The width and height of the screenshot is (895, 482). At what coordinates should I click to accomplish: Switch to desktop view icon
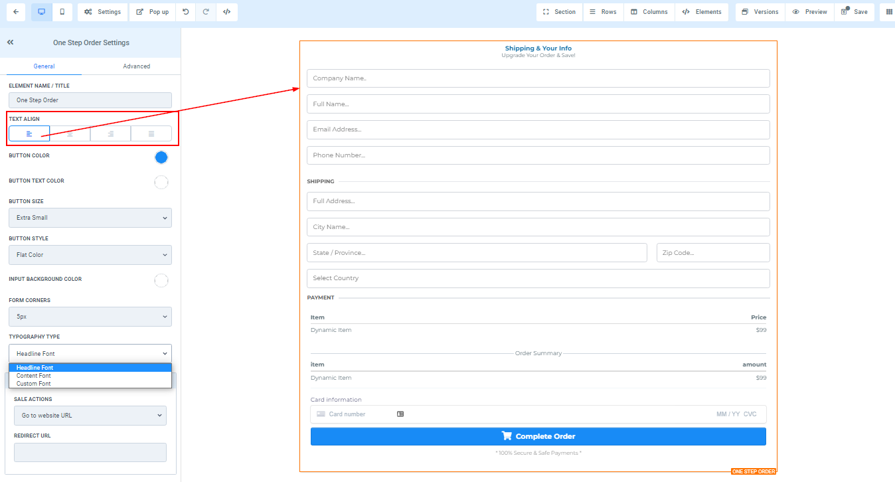pos(41,12)
